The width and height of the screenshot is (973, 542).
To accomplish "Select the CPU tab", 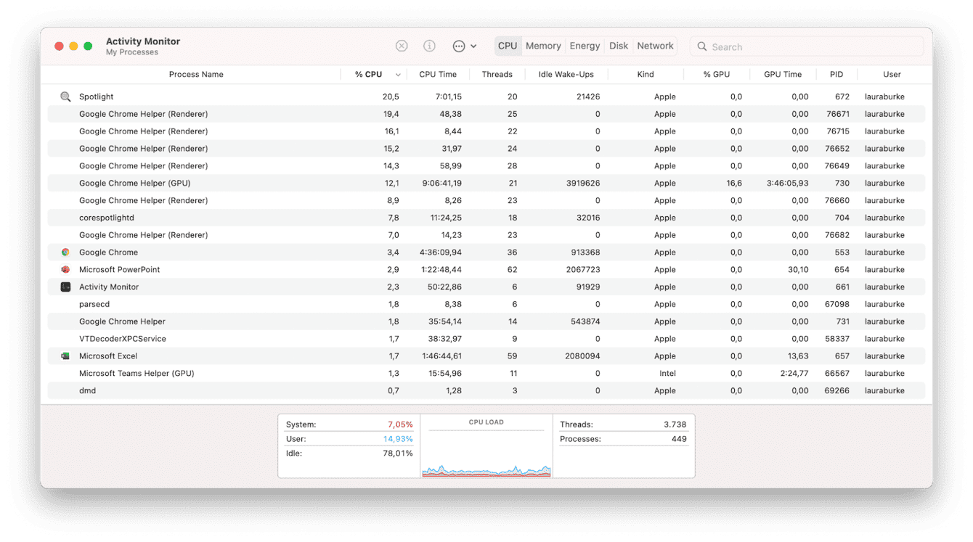I will click(508, 45).
